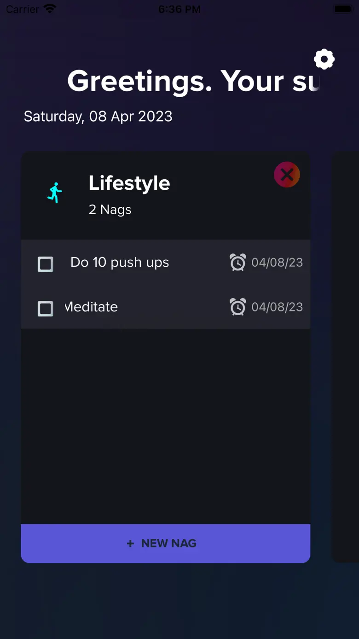Tap the date Saturday, 08 Apr 2023
This screenshot has width=359, height=639.
[98, 117]
